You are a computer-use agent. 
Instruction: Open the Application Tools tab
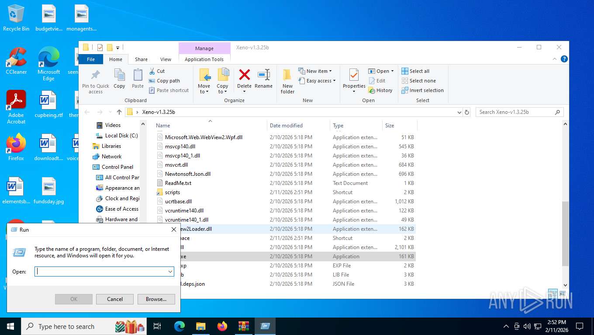click(x=204, y=59)
